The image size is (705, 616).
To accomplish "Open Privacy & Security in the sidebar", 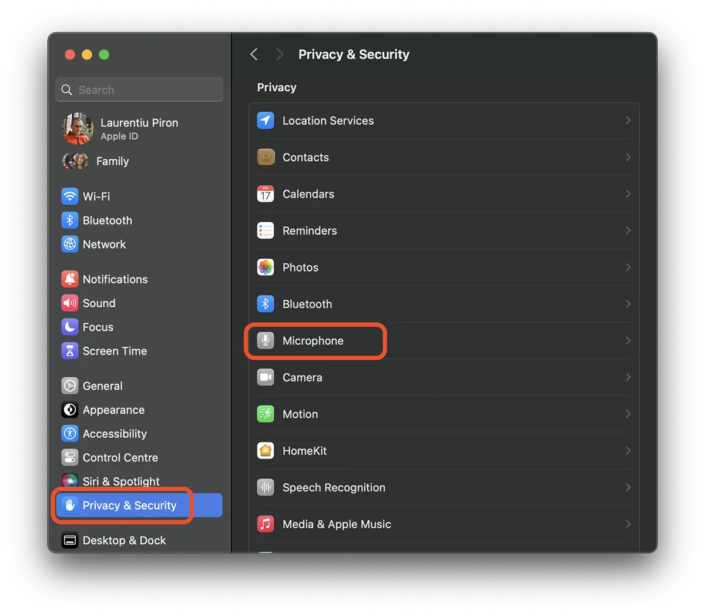I will pyautogui.click(x=129, y=505).
